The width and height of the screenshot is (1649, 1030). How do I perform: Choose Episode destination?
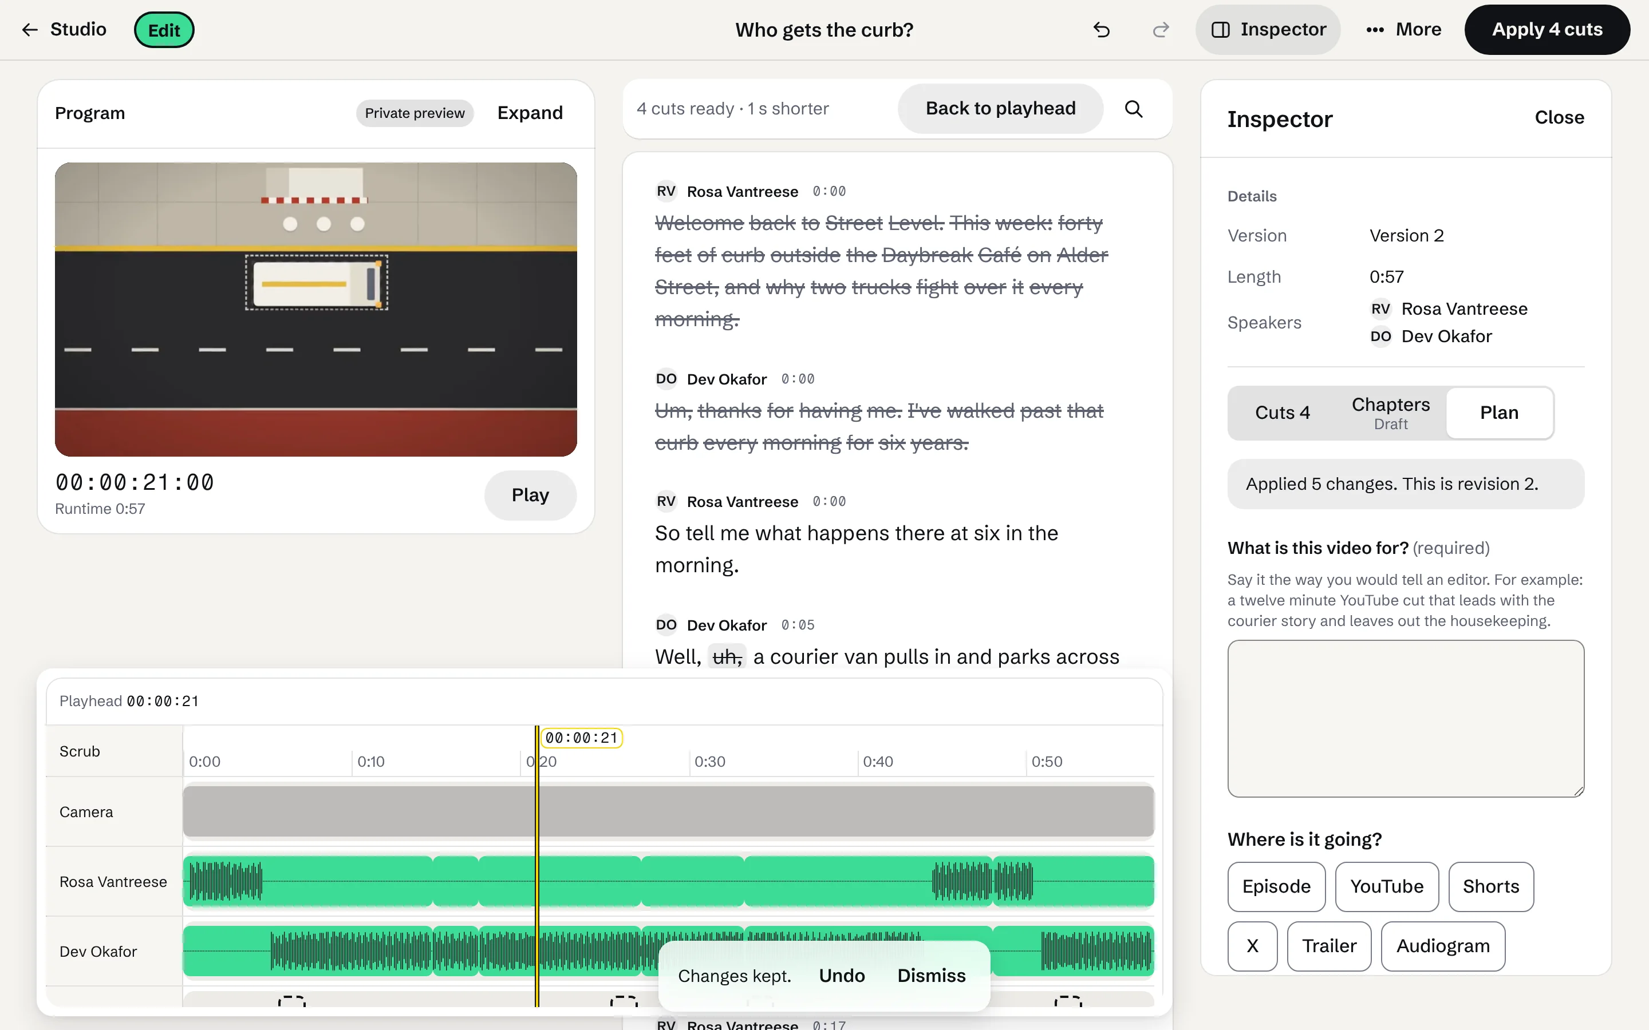coord(1276,886)
